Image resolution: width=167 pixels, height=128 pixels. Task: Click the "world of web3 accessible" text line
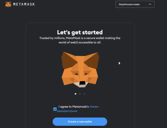80,42
